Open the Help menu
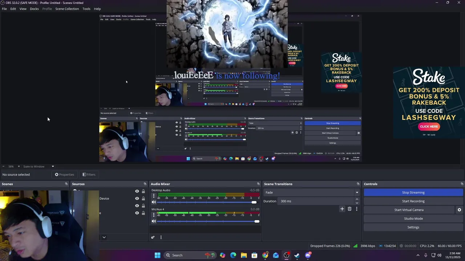The image size is (465, 261). [97, 9]
